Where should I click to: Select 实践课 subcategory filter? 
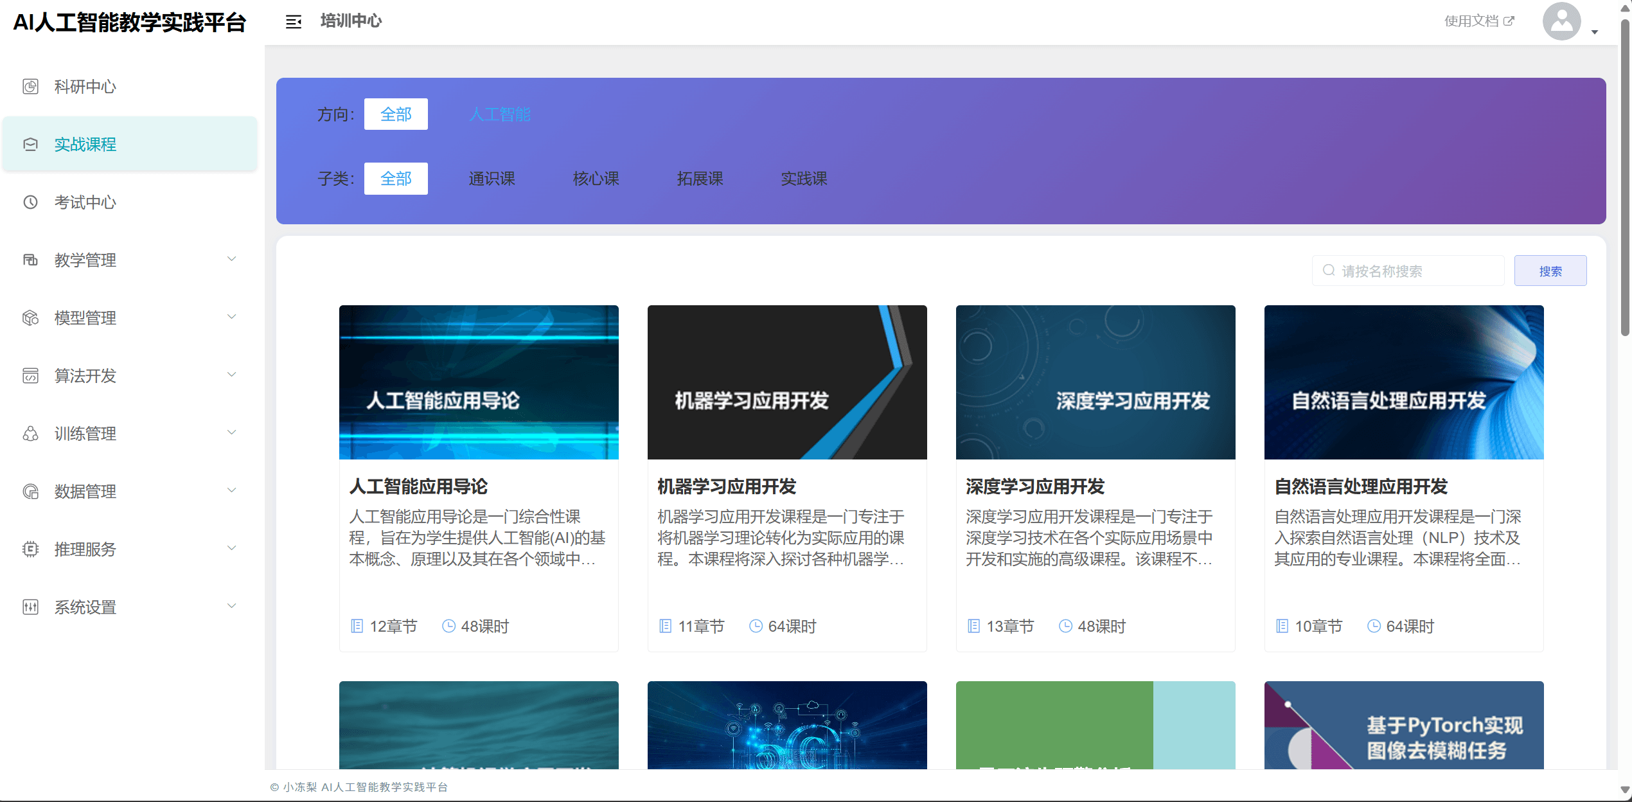pyautogui.click(x=804, y=179)
